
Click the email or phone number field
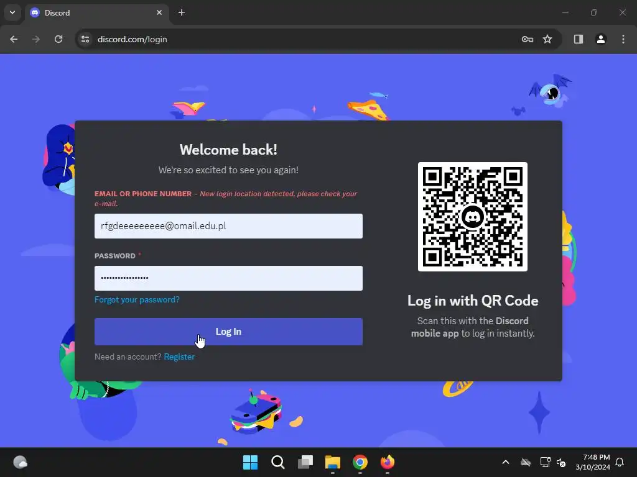[x=228, y=226]
